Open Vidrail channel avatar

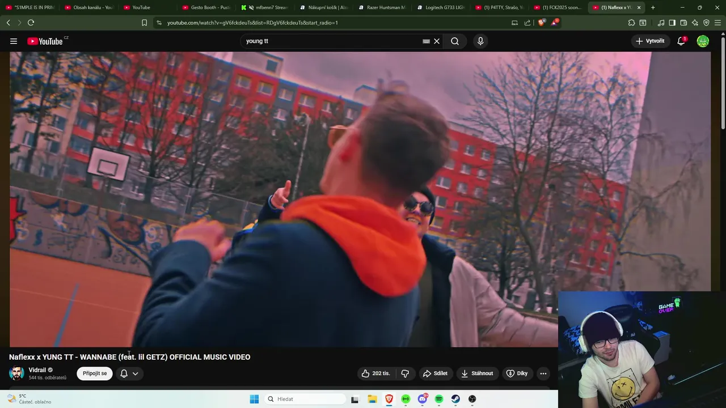(16, 373)
